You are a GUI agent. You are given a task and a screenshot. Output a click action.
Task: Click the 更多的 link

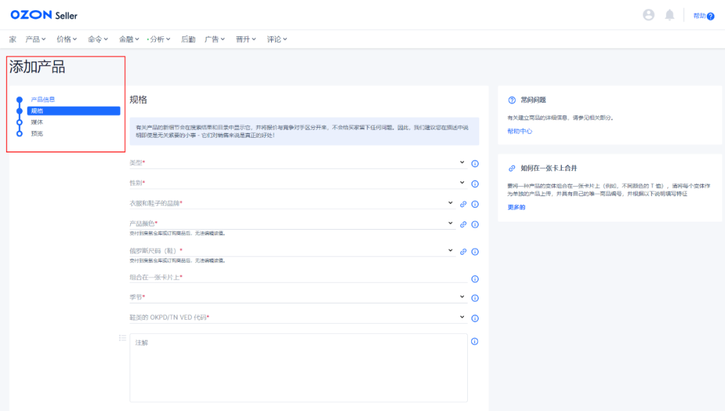516,207
